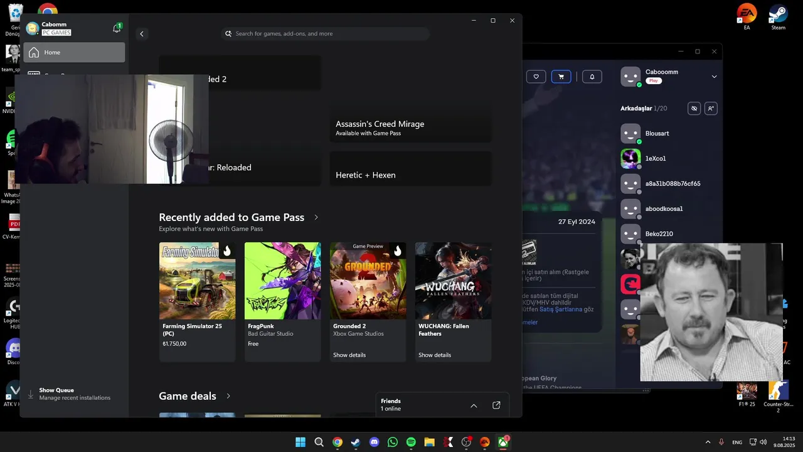Open the volume control in system tray
Image resolution: width=803 pixels, height=452 pixels.
tap(763, 442)
